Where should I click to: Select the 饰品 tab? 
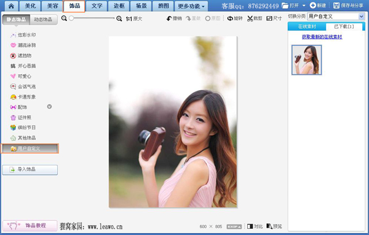74,6
